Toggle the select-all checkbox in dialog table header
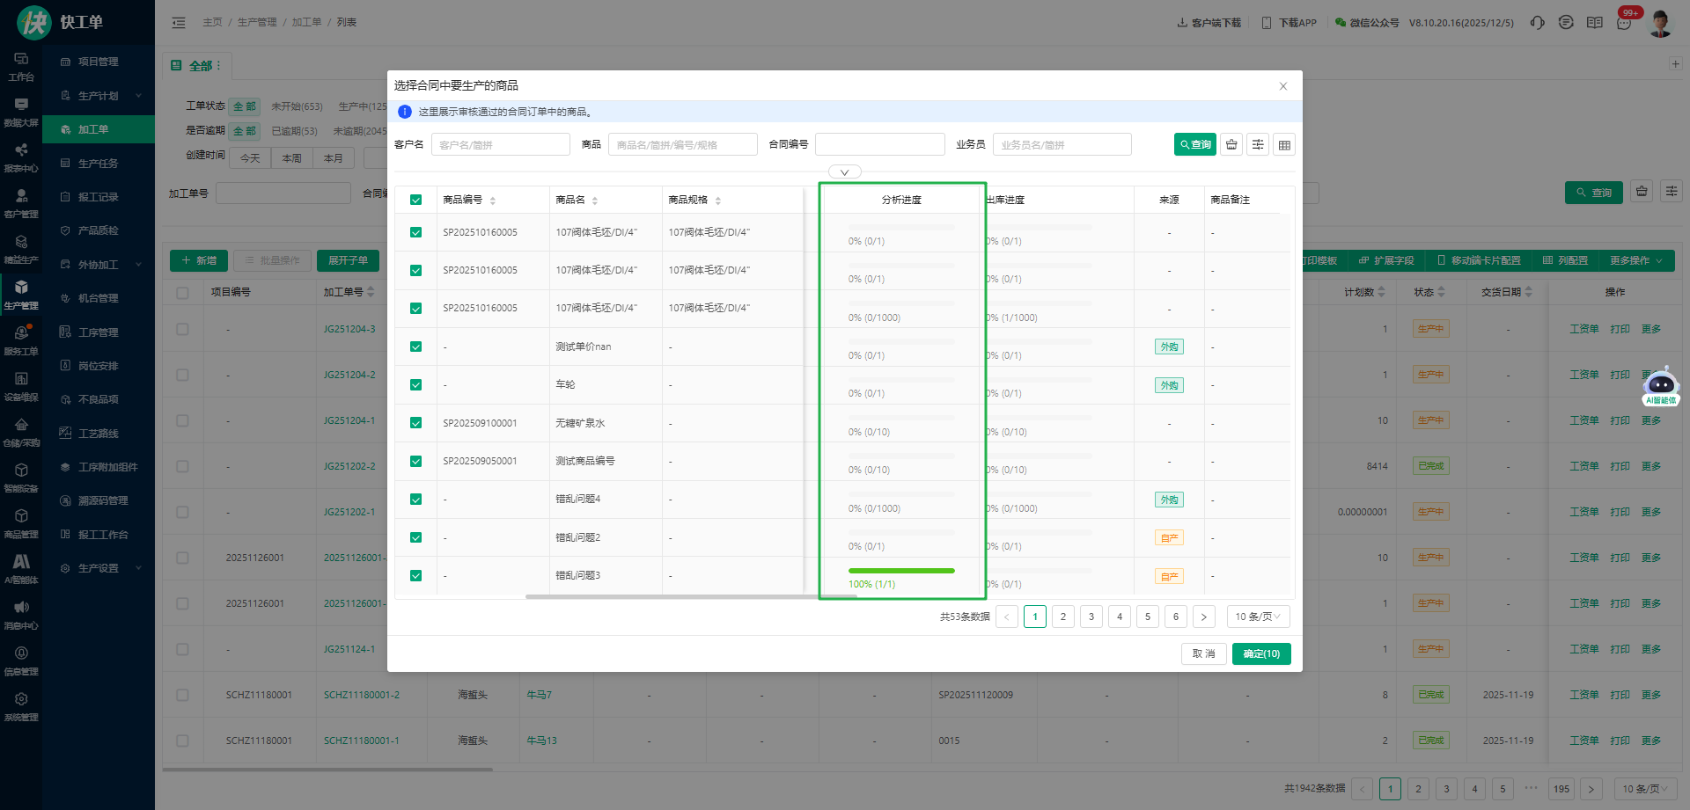This screenshot has height=810, width=1690. [415, 201]
